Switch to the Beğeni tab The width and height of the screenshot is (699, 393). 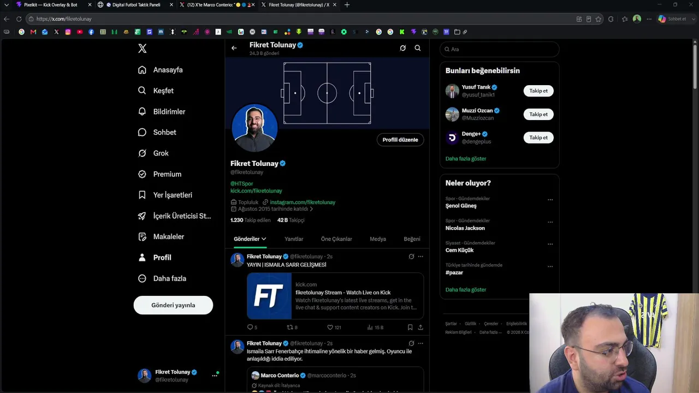[412, 239]
